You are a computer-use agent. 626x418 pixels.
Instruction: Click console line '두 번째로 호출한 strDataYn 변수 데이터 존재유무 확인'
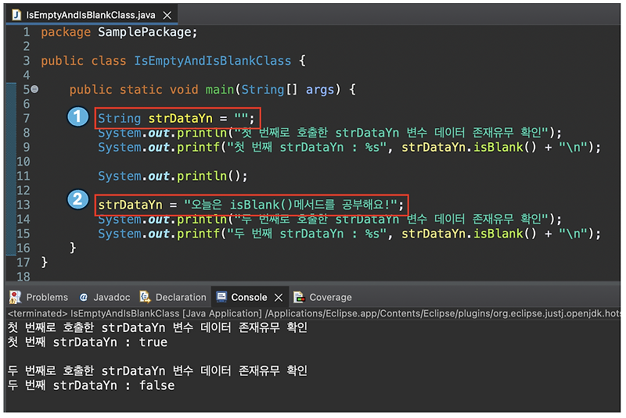coord(157,371)
